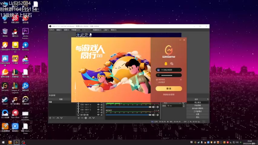Screen dimensions: 258x145
Task: Click 工作室模式 button in OBS
Action: (197, 111)
